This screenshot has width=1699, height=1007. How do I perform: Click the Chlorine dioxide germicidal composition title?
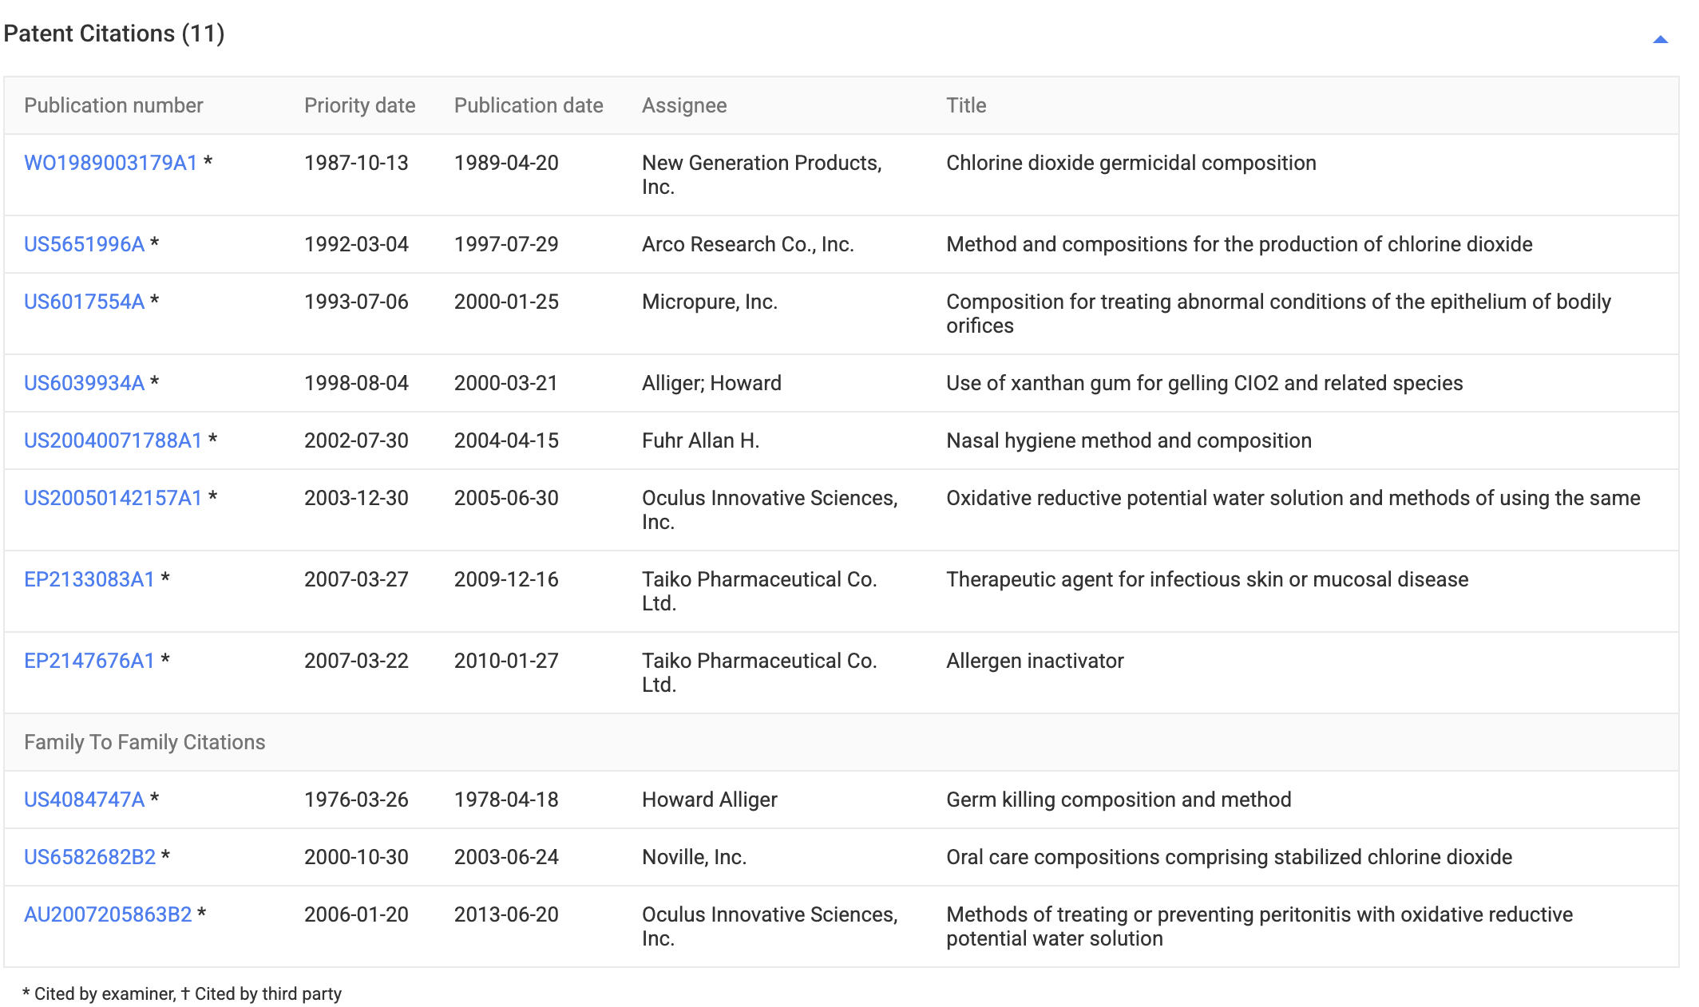click(1131, 163)
